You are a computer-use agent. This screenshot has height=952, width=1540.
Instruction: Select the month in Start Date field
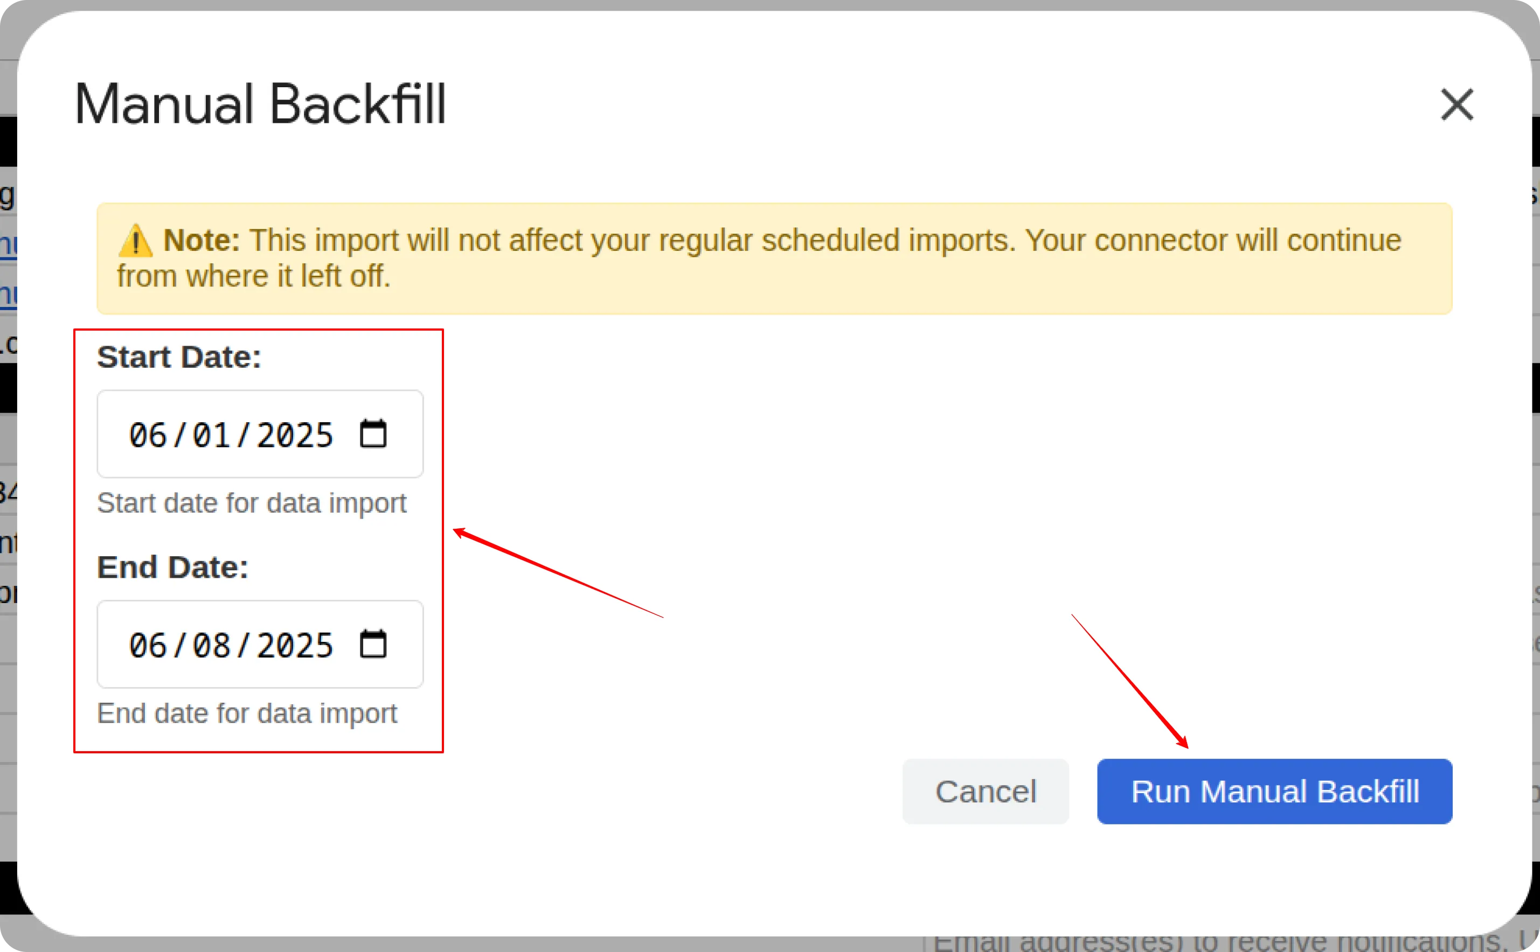coord(148,435)
